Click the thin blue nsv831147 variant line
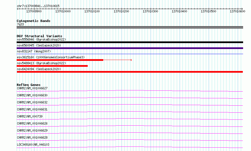Viewport: 251px width, 151px height. tap(130, 54)
